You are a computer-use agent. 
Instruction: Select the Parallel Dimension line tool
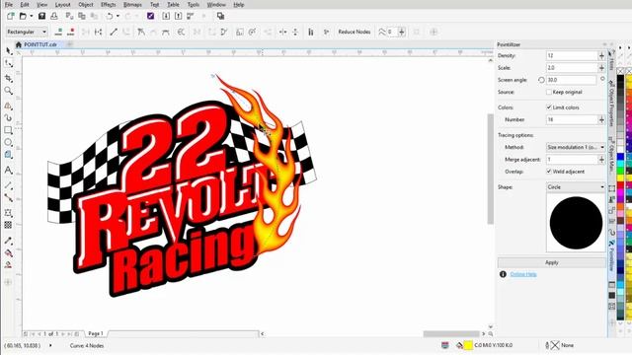9,185
